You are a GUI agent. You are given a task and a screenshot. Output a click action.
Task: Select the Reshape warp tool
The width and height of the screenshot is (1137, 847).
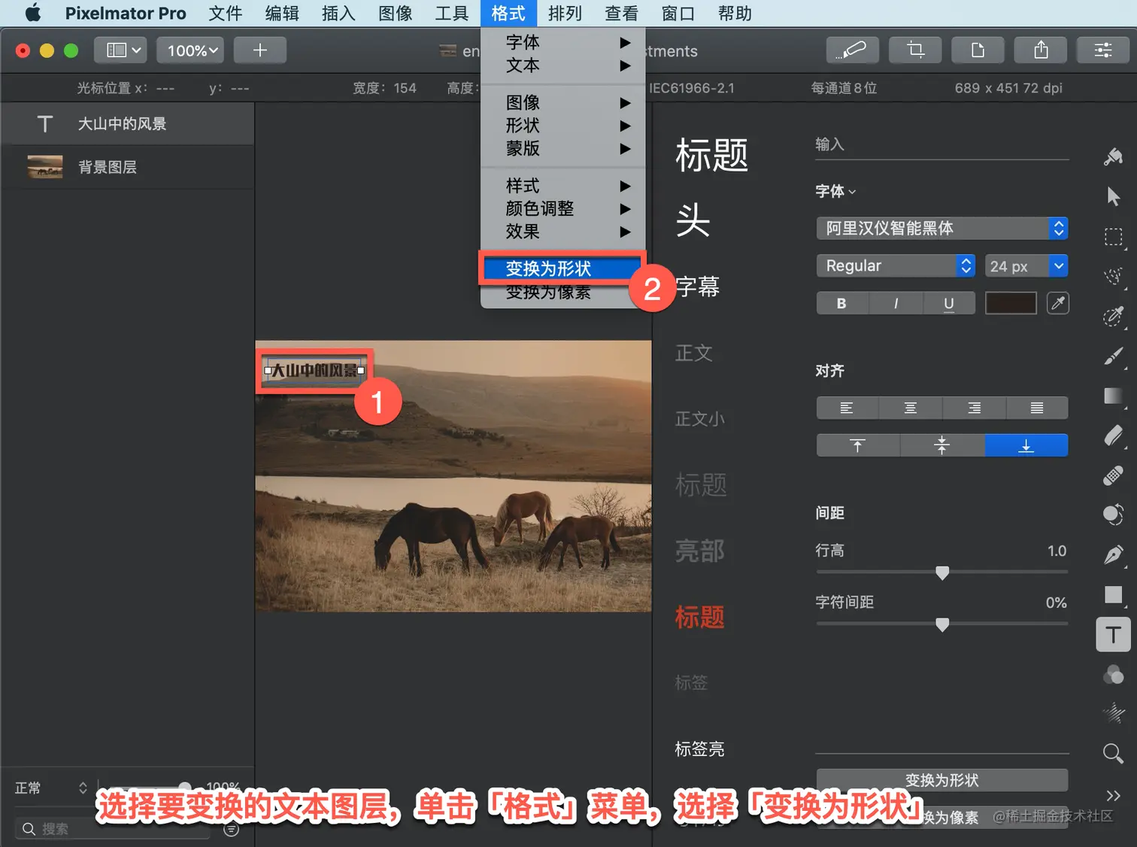1114,515
